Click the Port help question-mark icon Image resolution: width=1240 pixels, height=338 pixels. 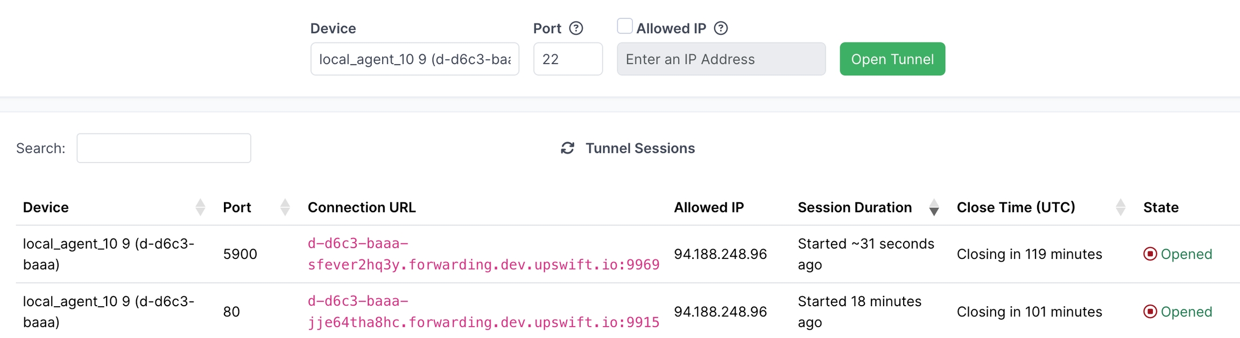click(x=576, y=28)
